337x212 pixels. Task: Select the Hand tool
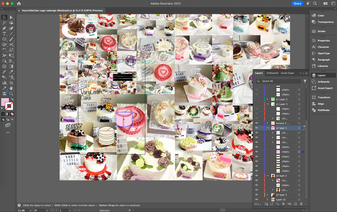(x=11, y=88)
